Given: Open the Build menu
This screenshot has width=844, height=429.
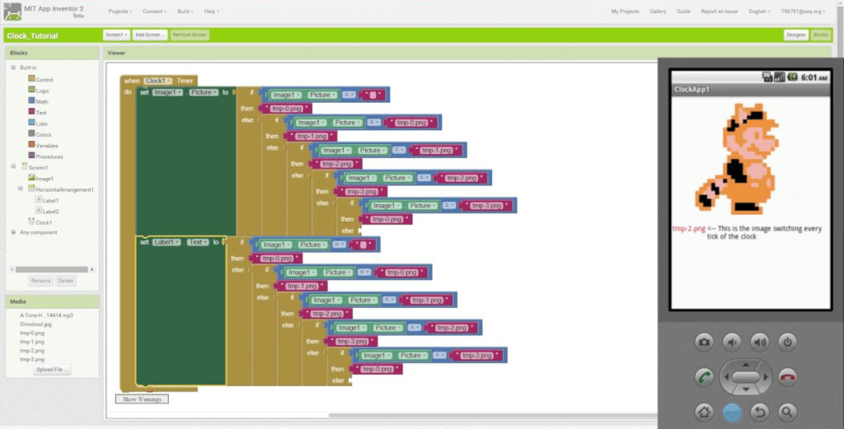Looking at the screenshot, I should 185,12.
